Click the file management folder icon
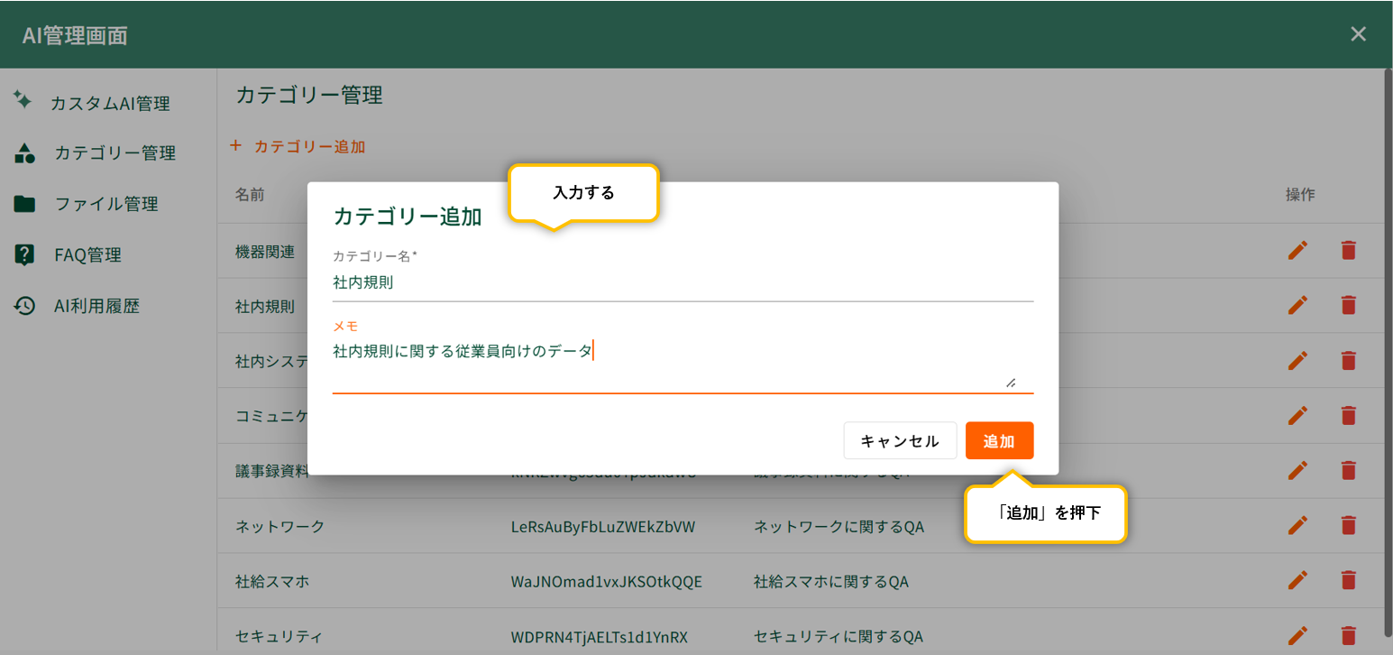 pos(24,204)
